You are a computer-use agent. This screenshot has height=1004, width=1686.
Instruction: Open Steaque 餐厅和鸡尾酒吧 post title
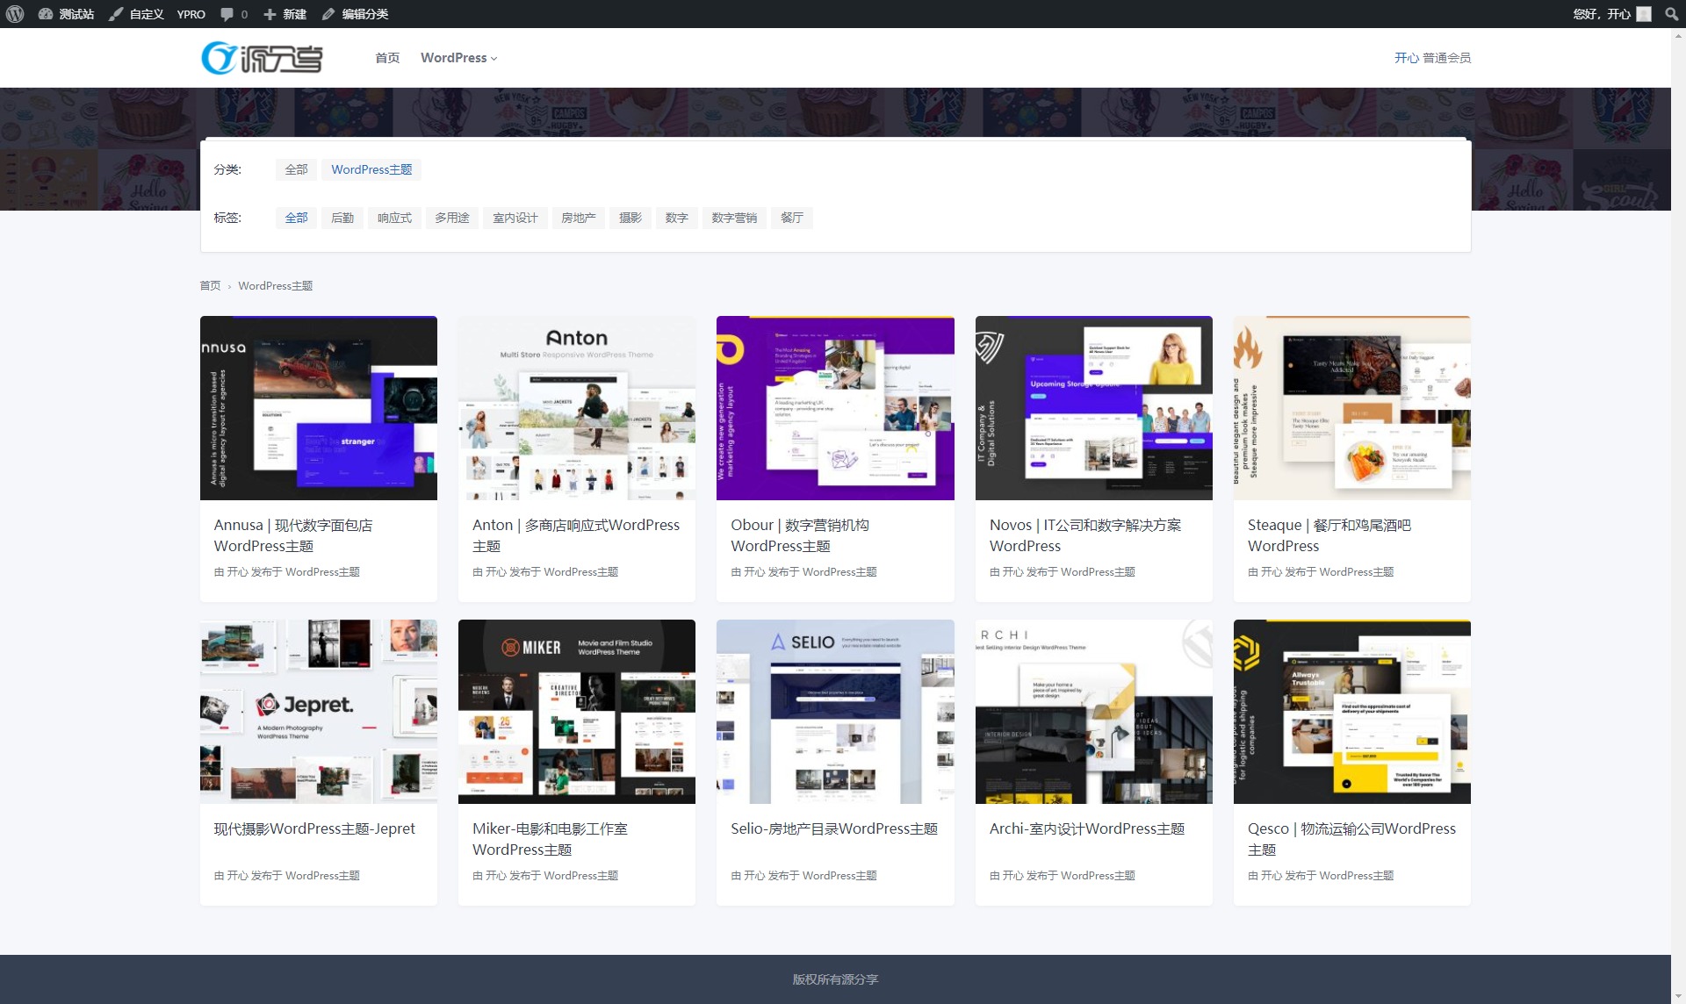tap(1329, 535)
